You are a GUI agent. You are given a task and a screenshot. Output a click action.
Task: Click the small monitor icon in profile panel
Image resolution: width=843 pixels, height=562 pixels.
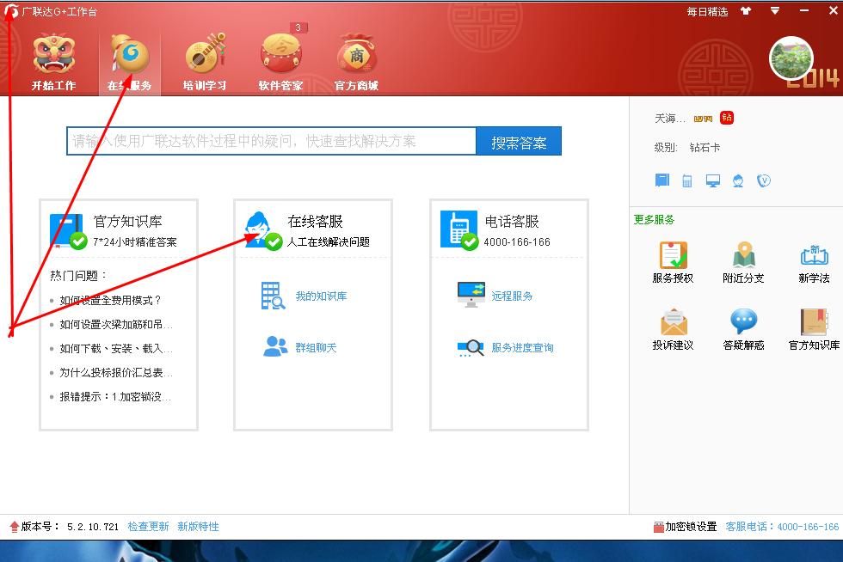click(x=713, y=180)
